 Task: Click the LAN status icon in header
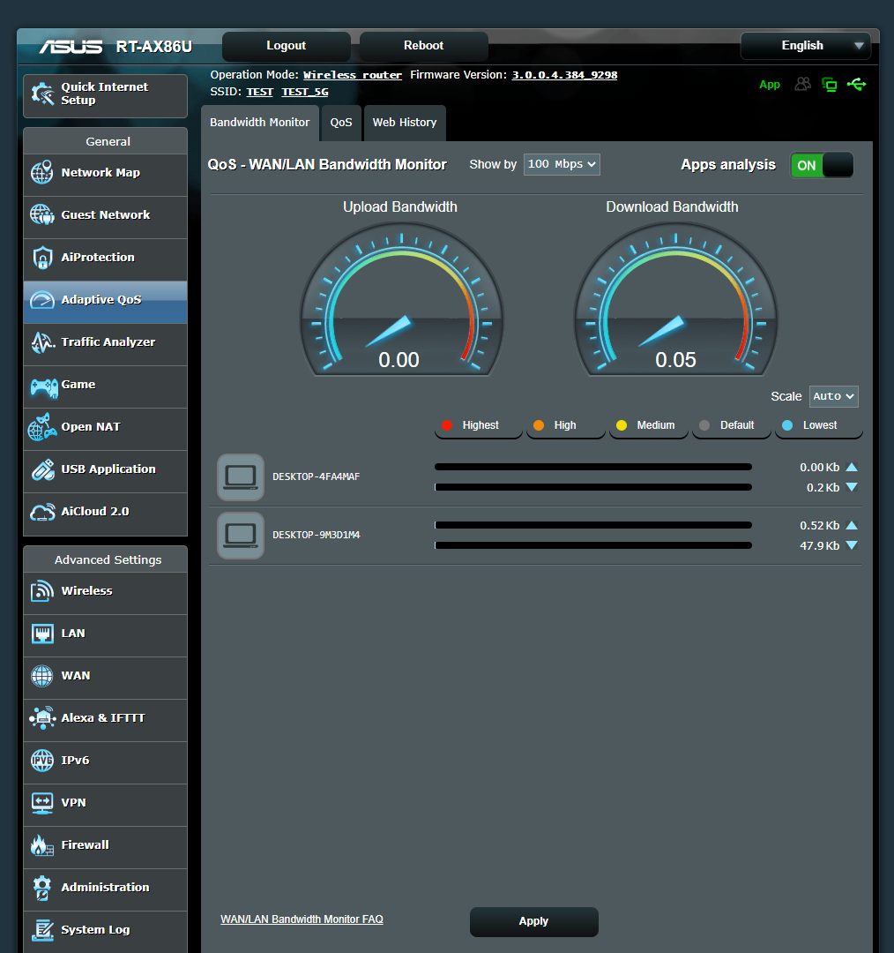pos(830,84)
